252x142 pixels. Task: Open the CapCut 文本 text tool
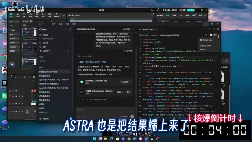point(24,15)
